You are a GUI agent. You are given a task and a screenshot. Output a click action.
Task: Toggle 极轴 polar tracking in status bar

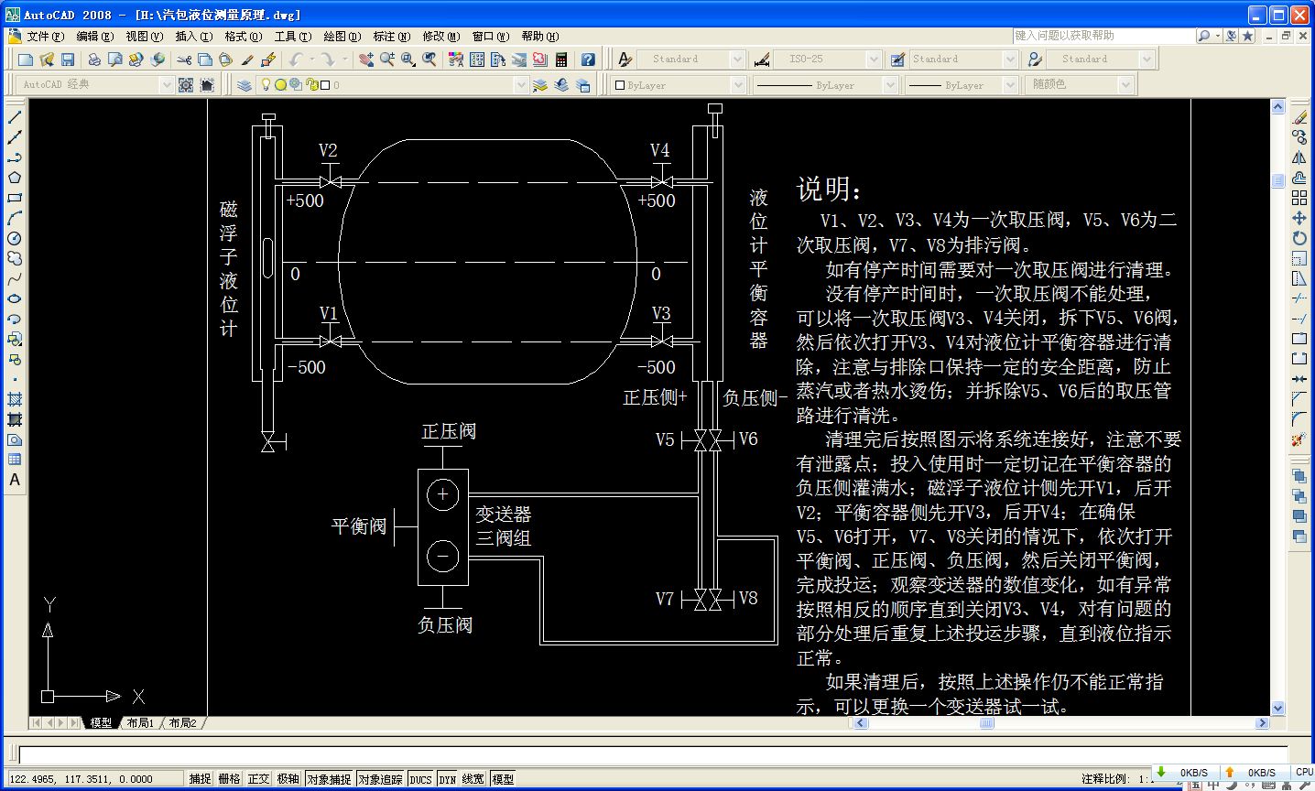click(288, 779)
